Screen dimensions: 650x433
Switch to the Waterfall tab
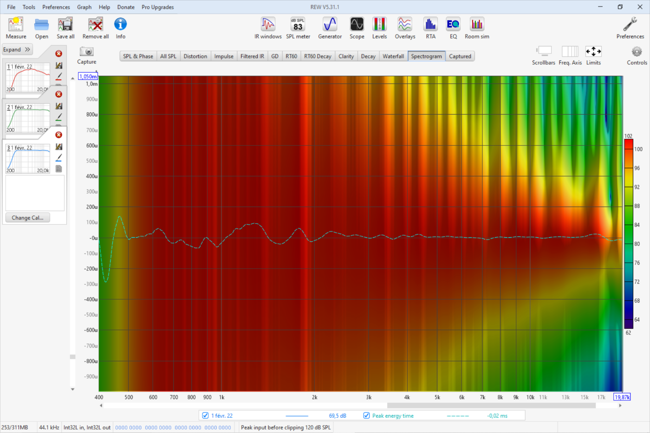coord(393,56)
